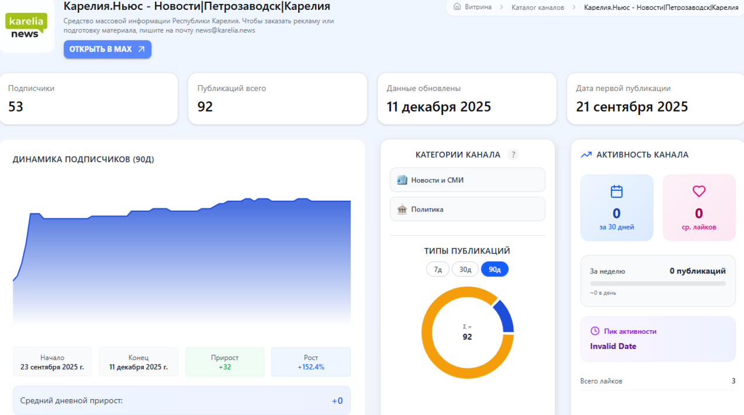
Task: Select the 30д period filter
Action: (465, 269)
